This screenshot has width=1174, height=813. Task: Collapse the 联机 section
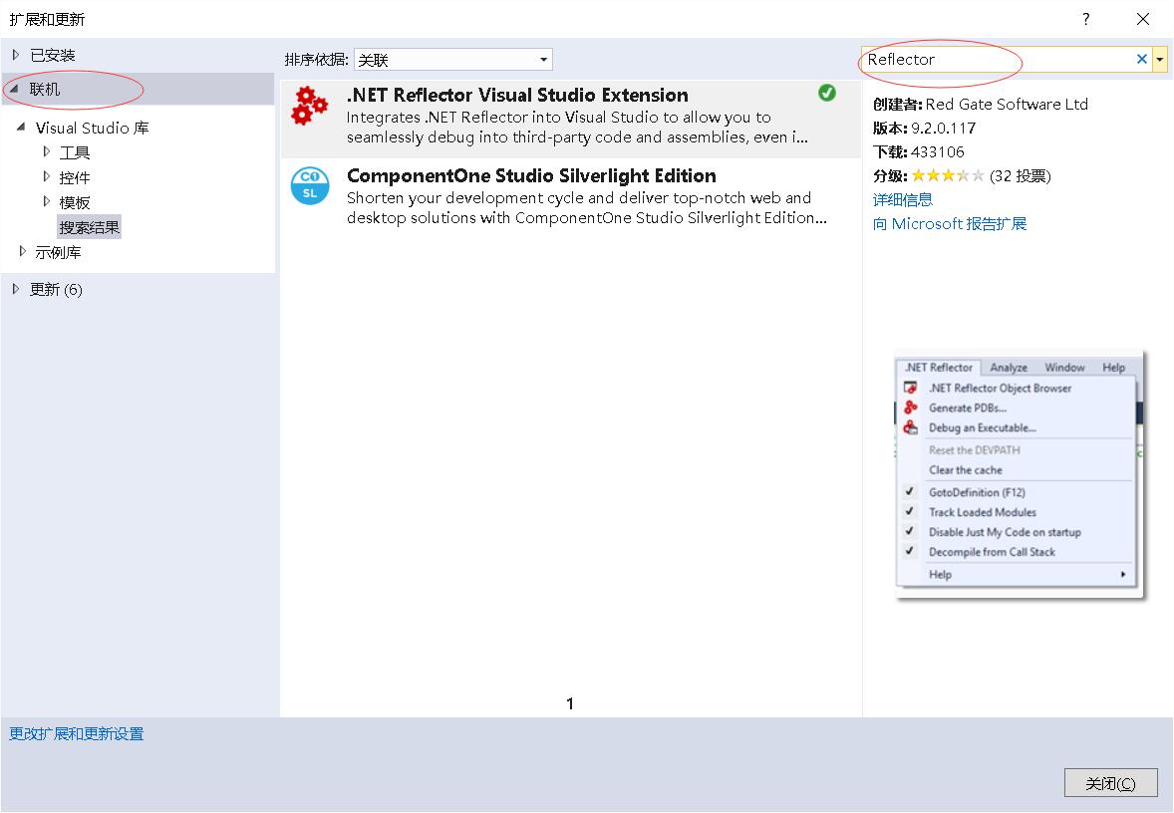[14, 89]
